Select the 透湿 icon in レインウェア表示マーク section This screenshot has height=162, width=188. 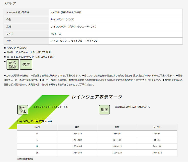[x=104, y=110]
